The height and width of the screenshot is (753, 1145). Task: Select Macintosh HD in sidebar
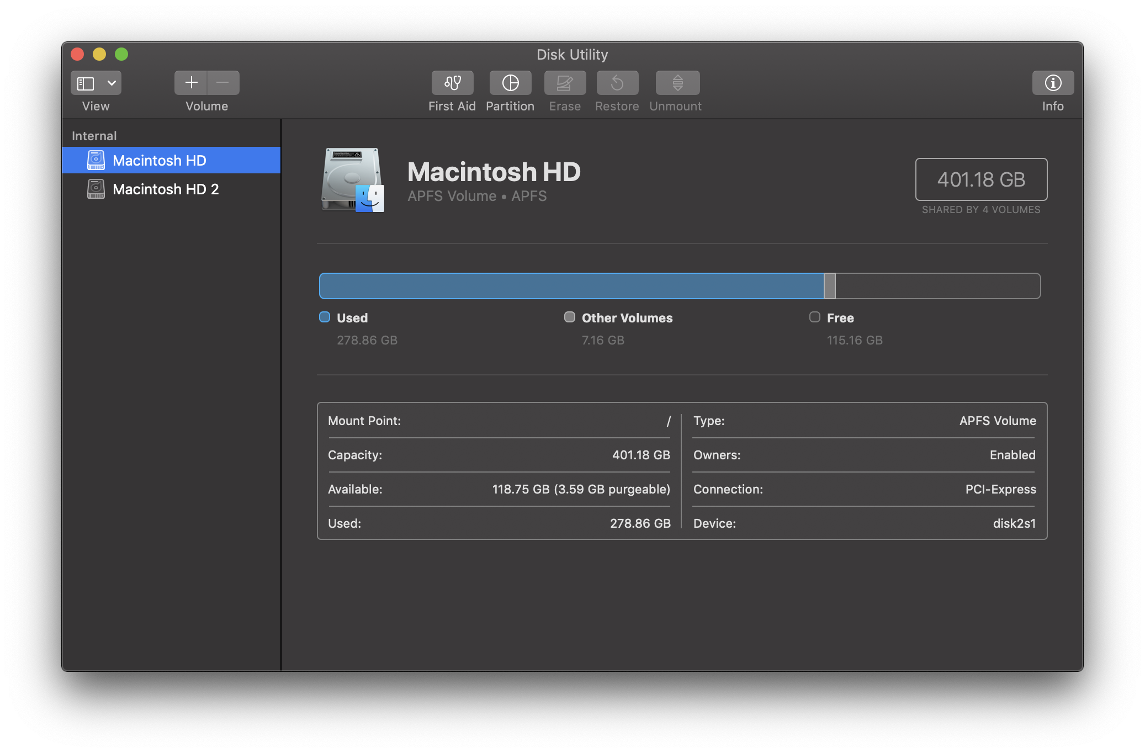tap(159, 161)
